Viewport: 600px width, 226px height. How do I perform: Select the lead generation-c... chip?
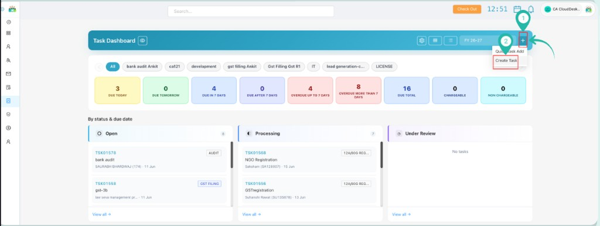(x=346, y=67)
